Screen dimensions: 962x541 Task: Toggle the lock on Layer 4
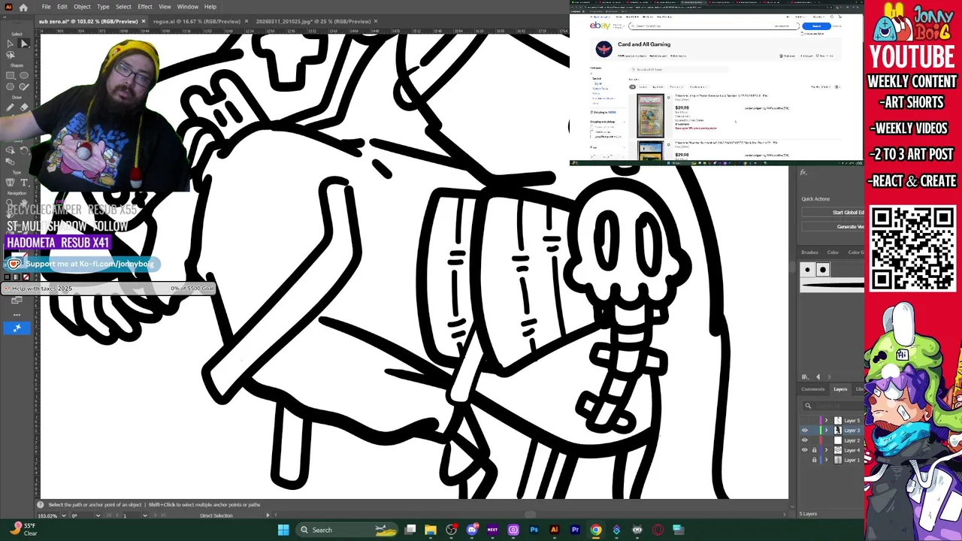tap(814, 450)
